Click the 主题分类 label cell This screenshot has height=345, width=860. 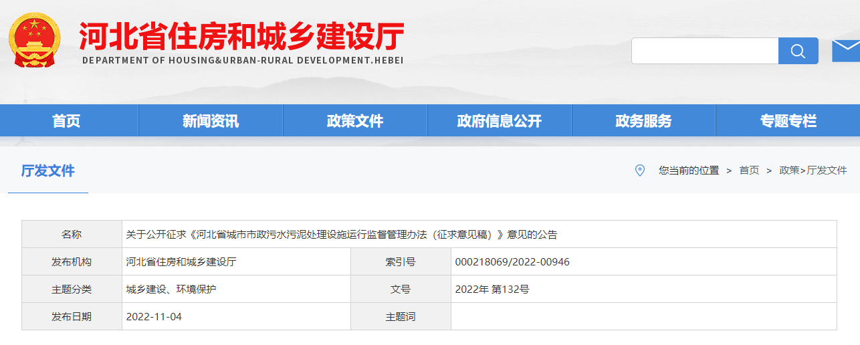pos(72,290)
